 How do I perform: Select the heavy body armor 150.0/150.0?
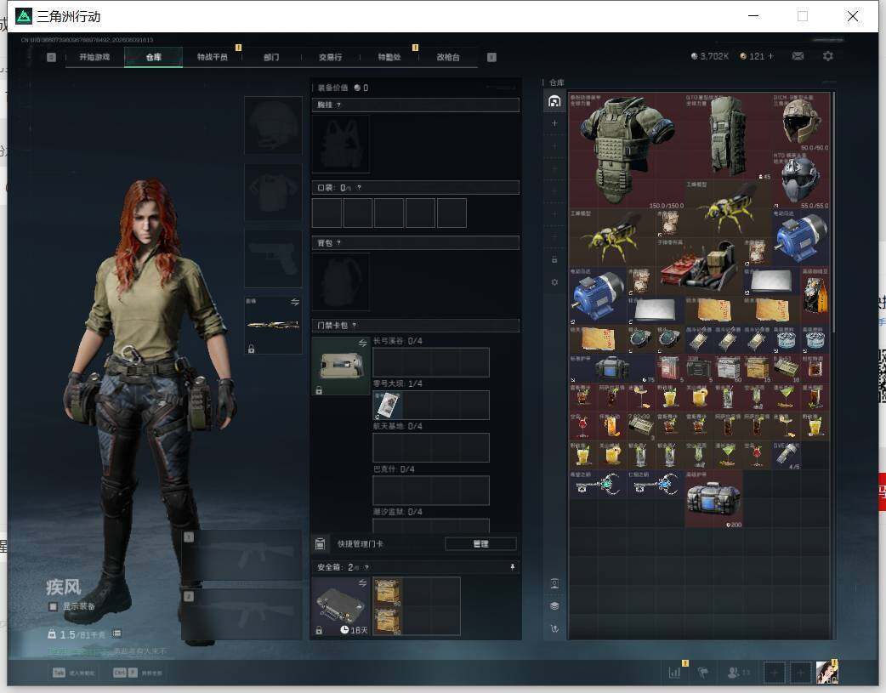click(628, 151)
